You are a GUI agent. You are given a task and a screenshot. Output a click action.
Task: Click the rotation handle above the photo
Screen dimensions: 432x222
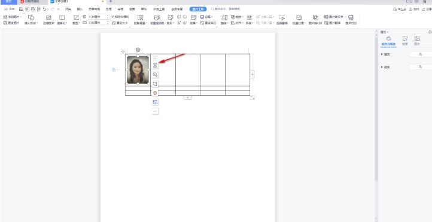tap(138, 50)
